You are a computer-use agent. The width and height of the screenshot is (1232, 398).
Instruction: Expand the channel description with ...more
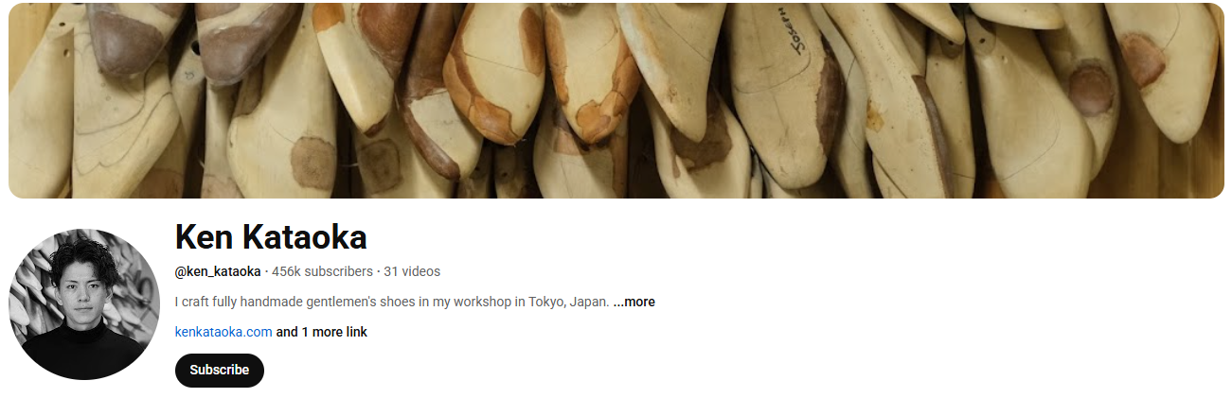pyautogui.click(x=634, y=302)
